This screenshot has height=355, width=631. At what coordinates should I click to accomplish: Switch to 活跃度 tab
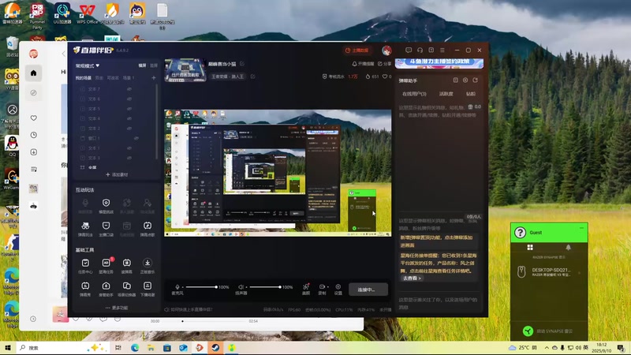click(x=446, y=94)
